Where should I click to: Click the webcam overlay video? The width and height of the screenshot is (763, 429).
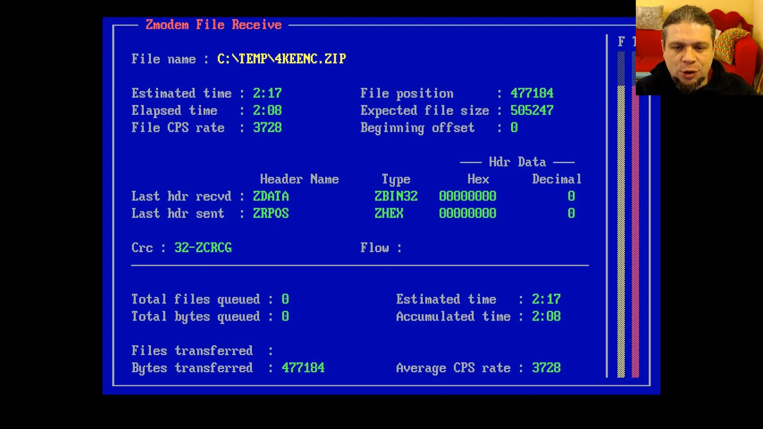699,48
